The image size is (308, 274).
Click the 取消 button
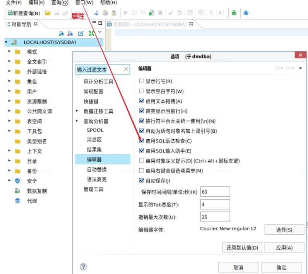pyautogui.click(x=238, y=267)
